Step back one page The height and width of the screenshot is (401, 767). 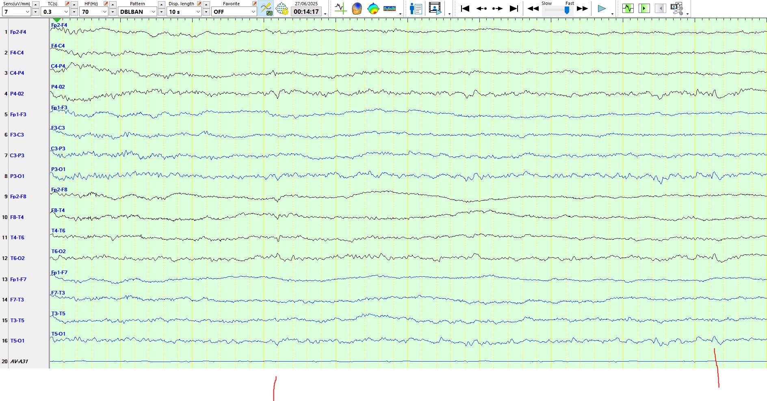tap(481, 8)
